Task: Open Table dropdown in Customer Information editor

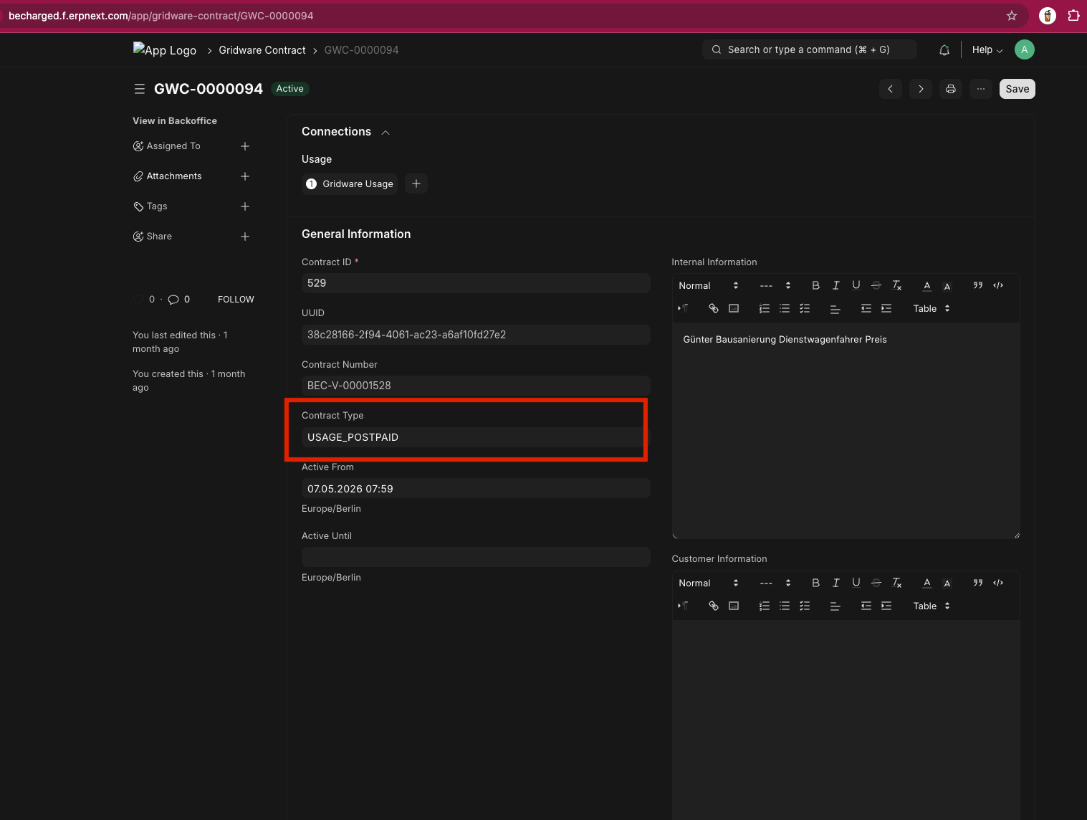Action: [x=932, y=606]
